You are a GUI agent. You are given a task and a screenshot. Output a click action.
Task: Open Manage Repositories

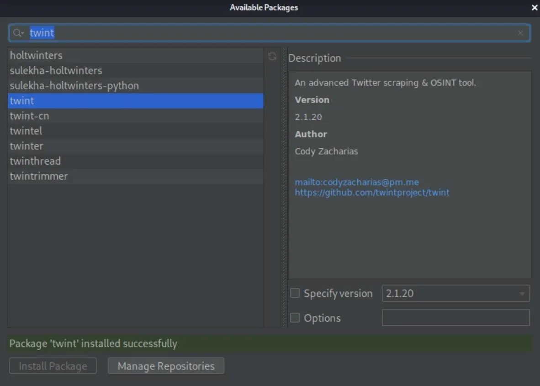pos(166,366)
